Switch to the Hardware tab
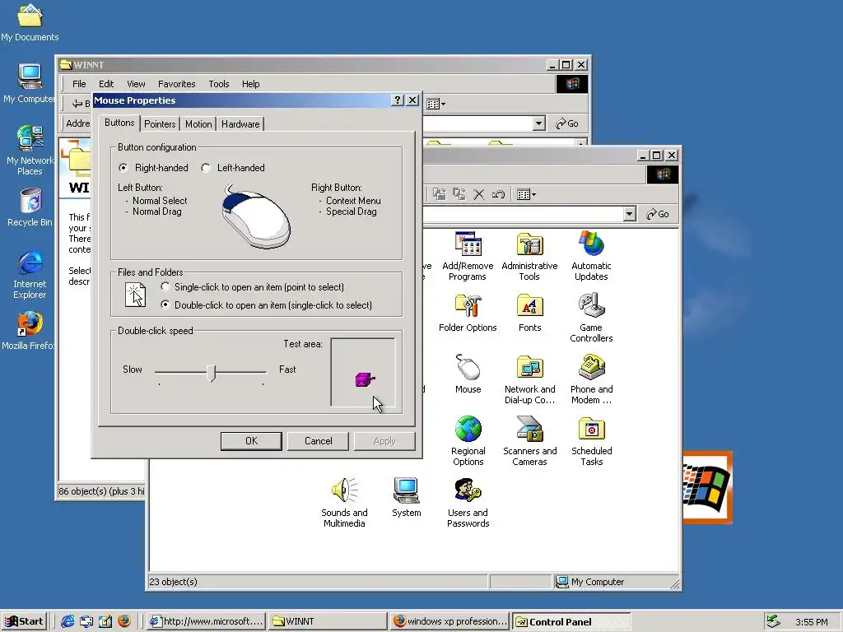This screenshot has width=843, height=632. [240, 124]
